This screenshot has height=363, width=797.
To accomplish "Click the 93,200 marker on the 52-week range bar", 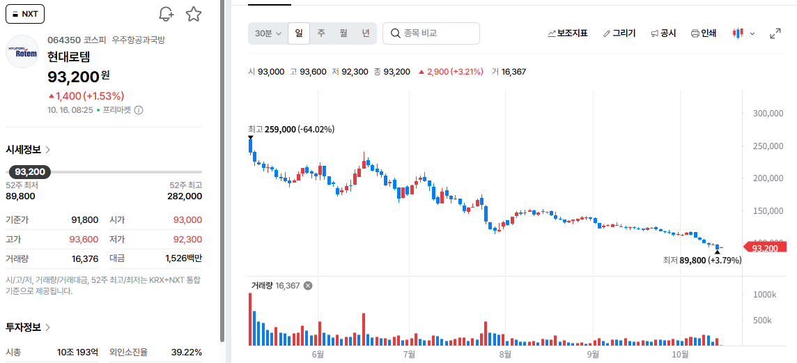I will pos(29,172).
